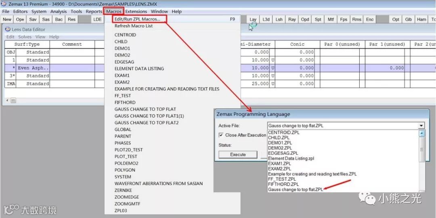Select FIFTHORD.ZPL in the dropdown list

click(283, 184)
